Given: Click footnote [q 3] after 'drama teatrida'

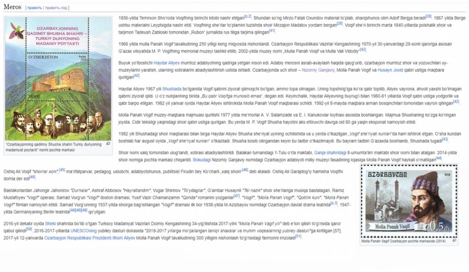Looking at the screenshot, I should (334, 203).
